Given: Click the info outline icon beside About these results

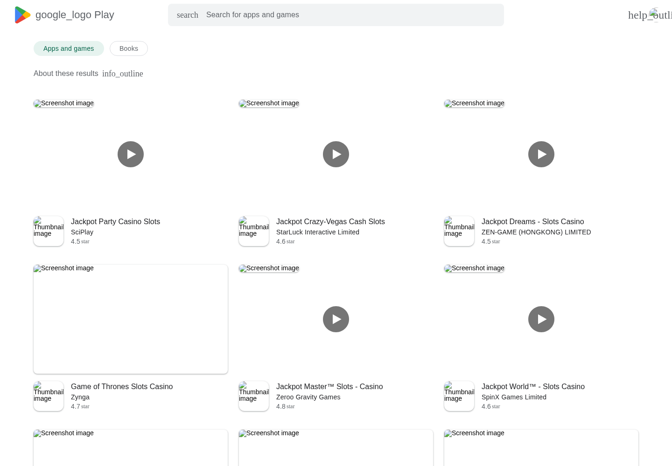Looking at the screenshot, I should 123,74.
